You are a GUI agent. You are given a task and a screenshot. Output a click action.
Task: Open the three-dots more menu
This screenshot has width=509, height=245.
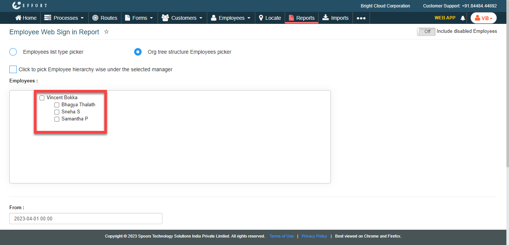[361, 18]
